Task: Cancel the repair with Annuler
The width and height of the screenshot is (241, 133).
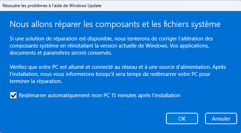Action: tap(221, 118)
